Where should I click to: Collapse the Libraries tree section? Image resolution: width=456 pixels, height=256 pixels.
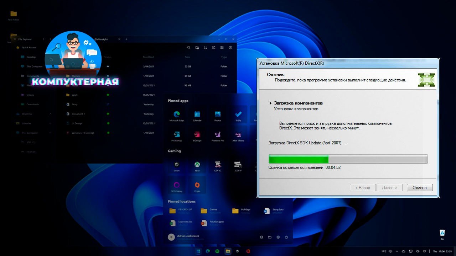click(x=50, y=123)
